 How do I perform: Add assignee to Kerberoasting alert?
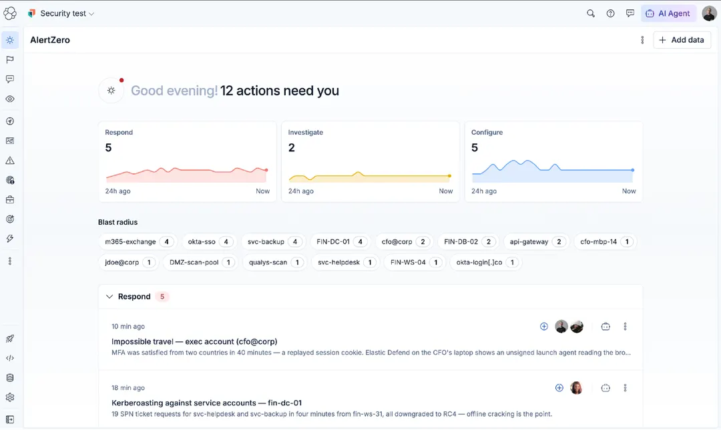click(x=559, y=388)
